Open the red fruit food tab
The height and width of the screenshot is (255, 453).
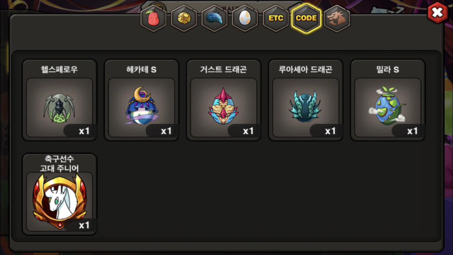[x=153, y=18]
